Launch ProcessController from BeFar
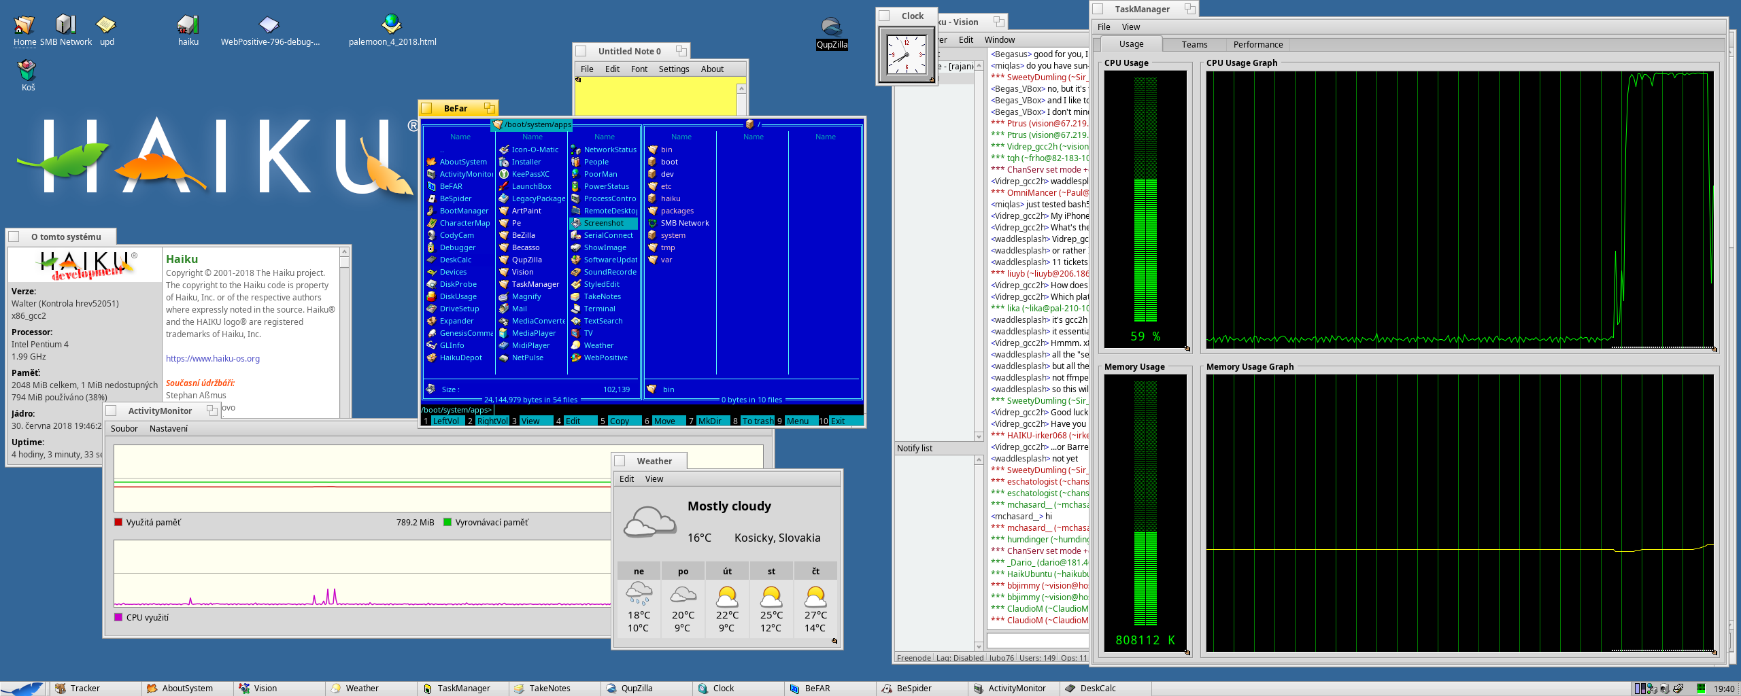This screenshot has height=696, width=1741. click(x=607, y=198)
